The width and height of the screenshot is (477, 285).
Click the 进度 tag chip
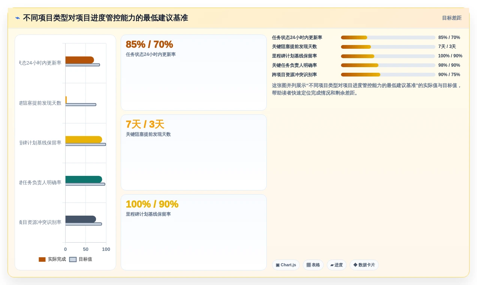(x=336, y=265)
